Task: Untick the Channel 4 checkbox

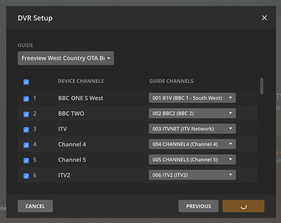Action: coord(26,145)
